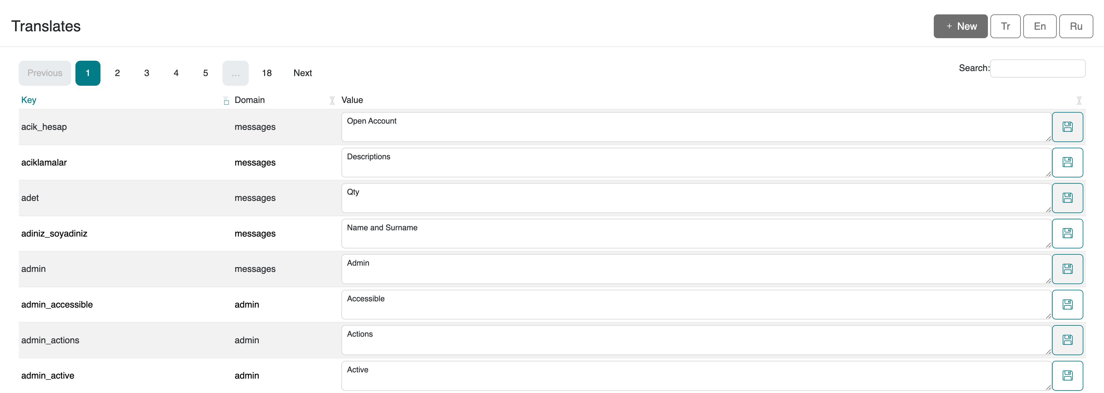Open page 3 of translations
The height and width of the screenshot is (393, 1104).
tap(146, 73)
